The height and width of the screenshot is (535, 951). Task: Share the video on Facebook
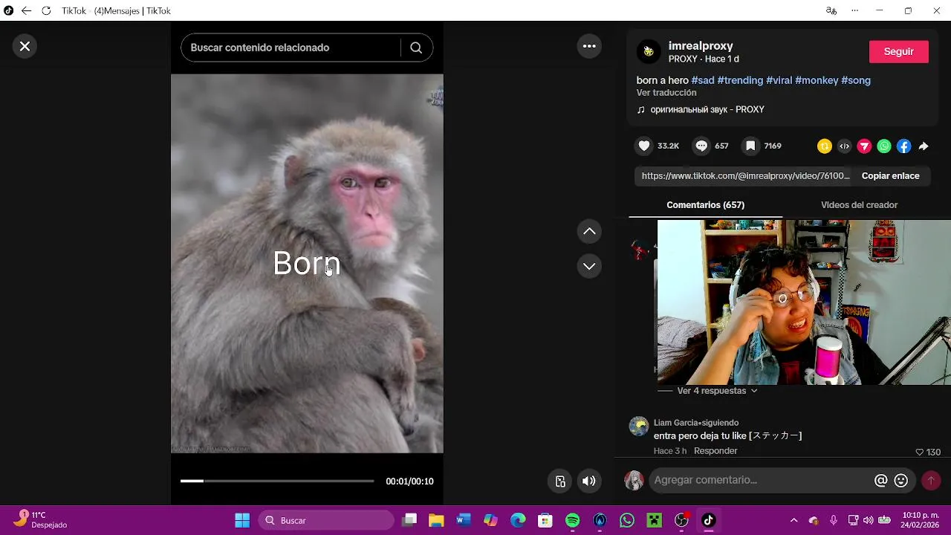(x=903, y=146)
